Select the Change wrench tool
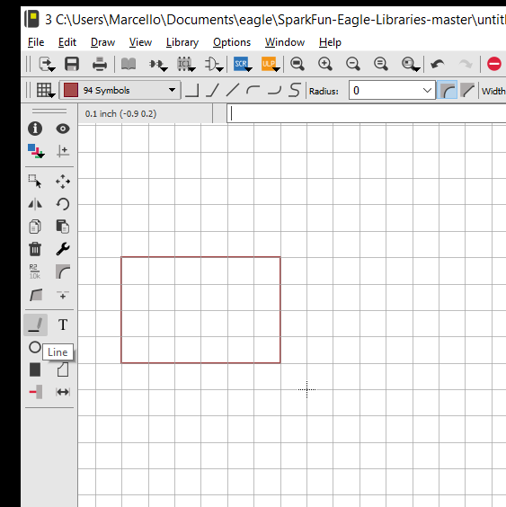The image size is (506, 507). pos(63,249)
